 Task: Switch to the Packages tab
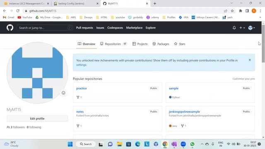tap(161, 44)
